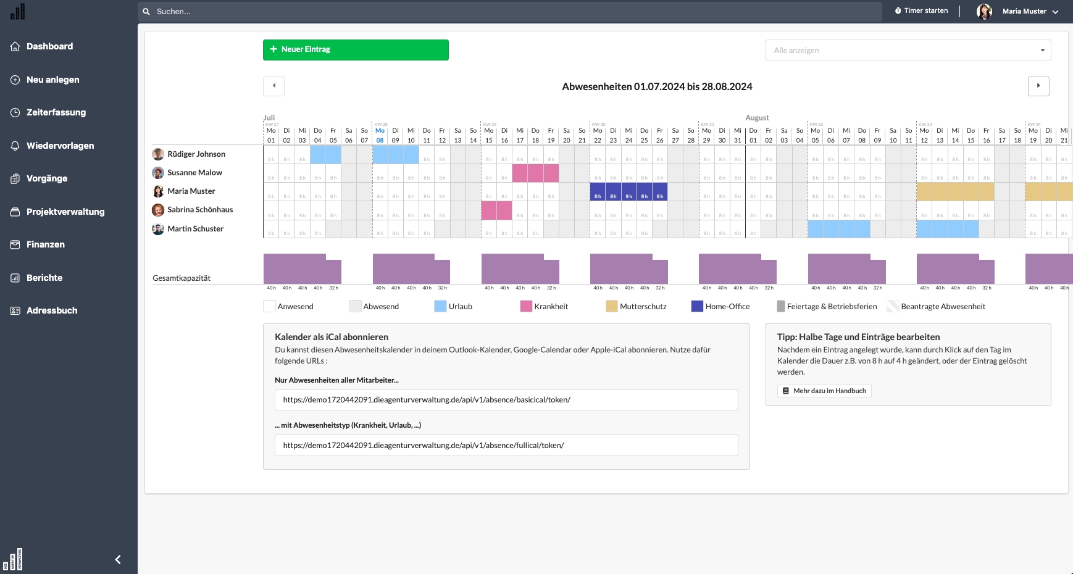1073x574 pixels.
Task: Click Maria Muster's avatar in the top bar
Action: coord(985,11)
